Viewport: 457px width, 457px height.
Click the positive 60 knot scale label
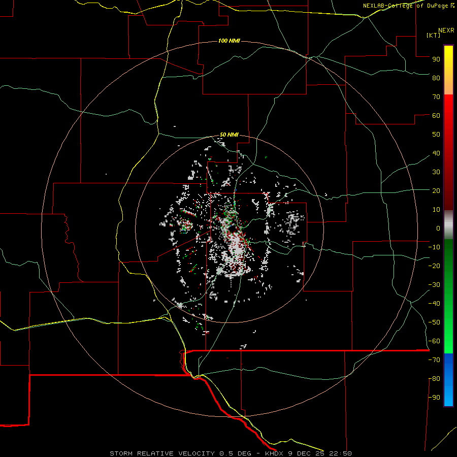[x=436, y=115]
